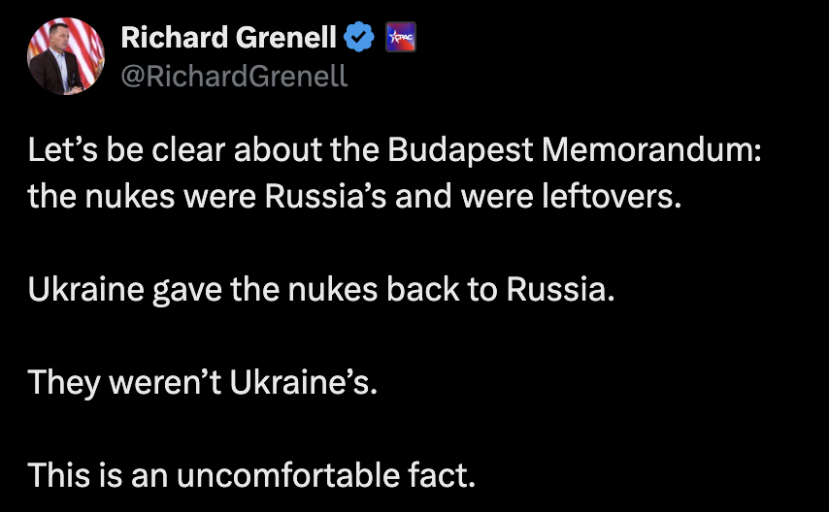Click the CPAC affiliation badge icon
The height and width of the screenshot is (512, 829).
(x=401, y=39)
